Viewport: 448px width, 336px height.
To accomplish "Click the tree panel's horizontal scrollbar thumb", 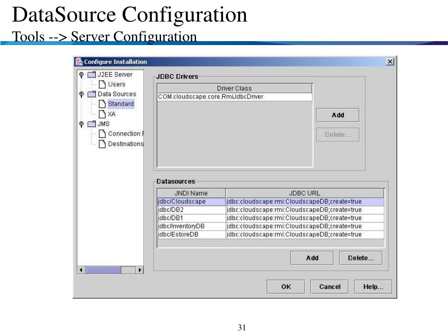I will [103, 270].
